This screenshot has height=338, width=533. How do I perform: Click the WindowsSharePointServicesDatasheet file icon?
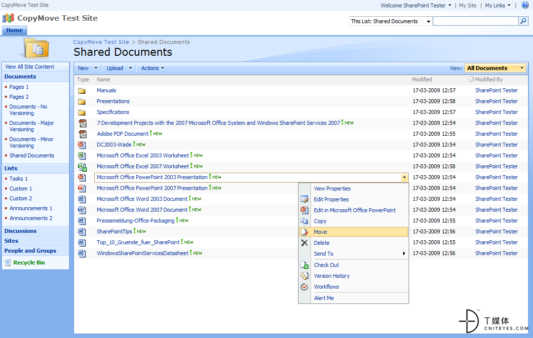[x=81, y=254]
